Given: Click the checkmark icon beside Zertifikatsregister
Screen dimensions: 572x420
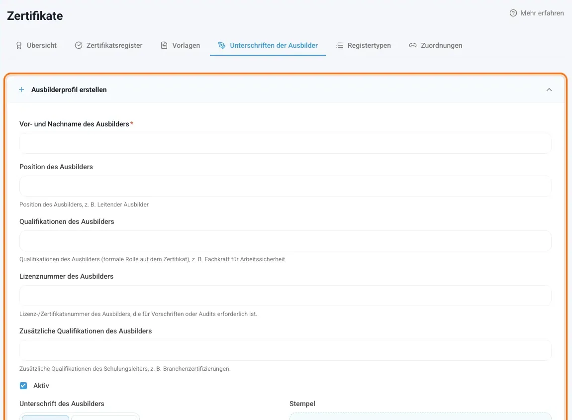Looking at the screenshot, I should 79,45.
